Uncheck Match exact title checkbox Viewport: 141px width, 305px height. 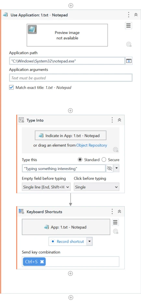[11, 87]
